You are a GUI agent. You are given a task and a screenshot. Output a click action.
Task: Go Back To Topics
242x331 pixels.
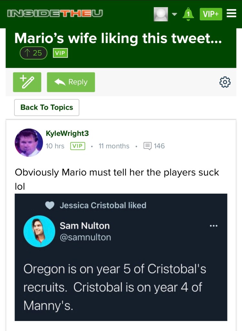coord(47,107)
